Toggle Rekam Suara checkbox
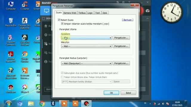 pyautogui.click(x=59, y=20)
